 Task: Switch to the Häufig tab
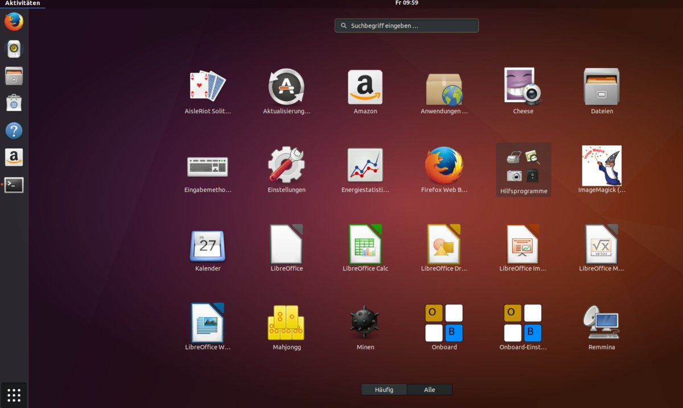(x=384, y=390)
